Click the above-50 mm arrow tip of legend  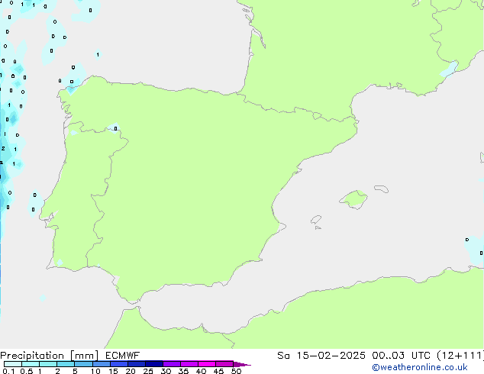pos(242,364)
